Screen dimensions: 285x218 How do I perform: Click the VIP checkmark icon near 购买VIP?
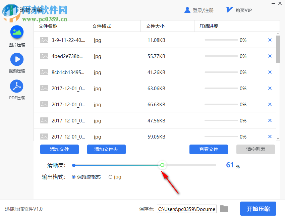(229, 10)
